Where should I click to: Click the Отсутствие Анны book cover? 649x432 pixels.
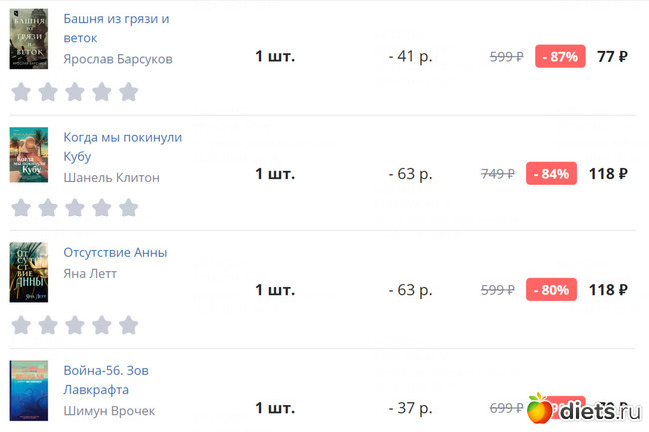[29, 272]
